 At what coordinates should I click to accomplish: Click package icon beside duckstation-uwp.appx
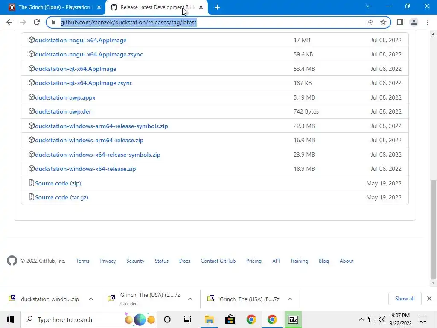tap(31, 97)
